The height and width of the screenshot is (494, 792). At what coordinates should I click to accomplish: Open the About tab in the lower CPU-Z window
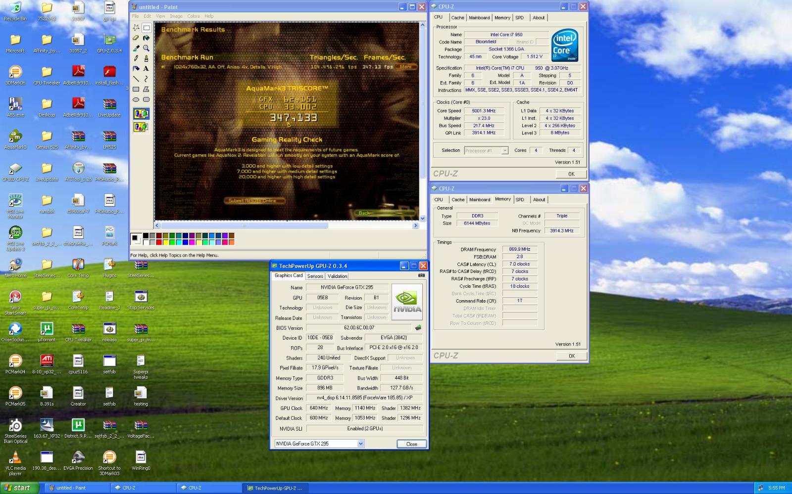(x=539, y=200)
